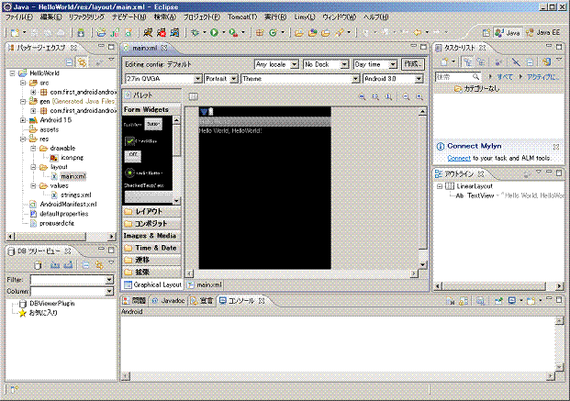Open the Javadoc tab
This screenshot has height=401, width=570.
pos(168,301)
